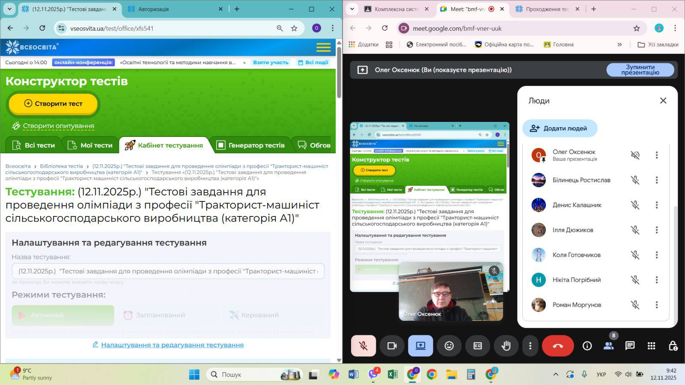Screen dimensions: 685x385
Task: Switch to the Мої тести tab
Action: pos(90,145)
